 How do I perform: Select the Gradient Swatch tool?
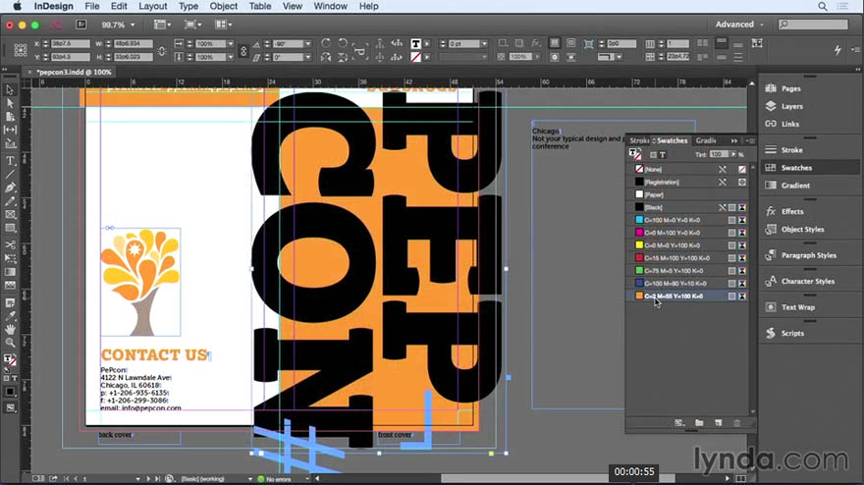tap(10, 272)
